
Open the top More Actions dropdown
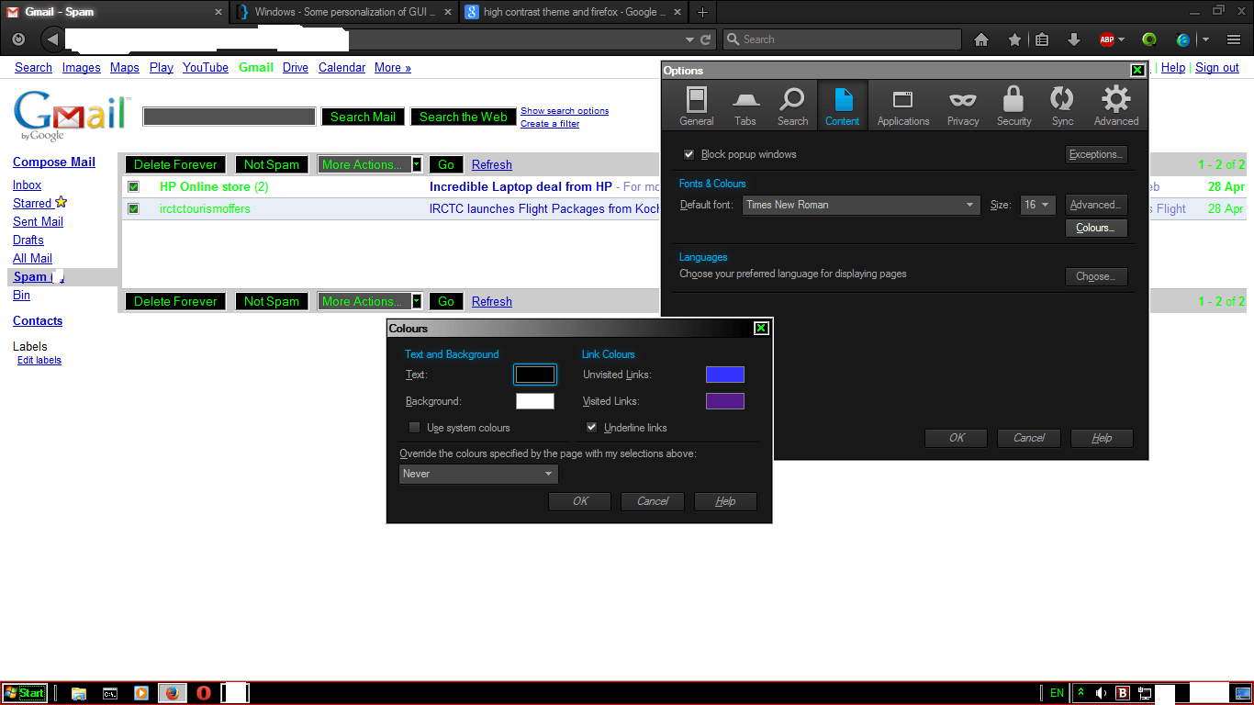coord(370,164)
